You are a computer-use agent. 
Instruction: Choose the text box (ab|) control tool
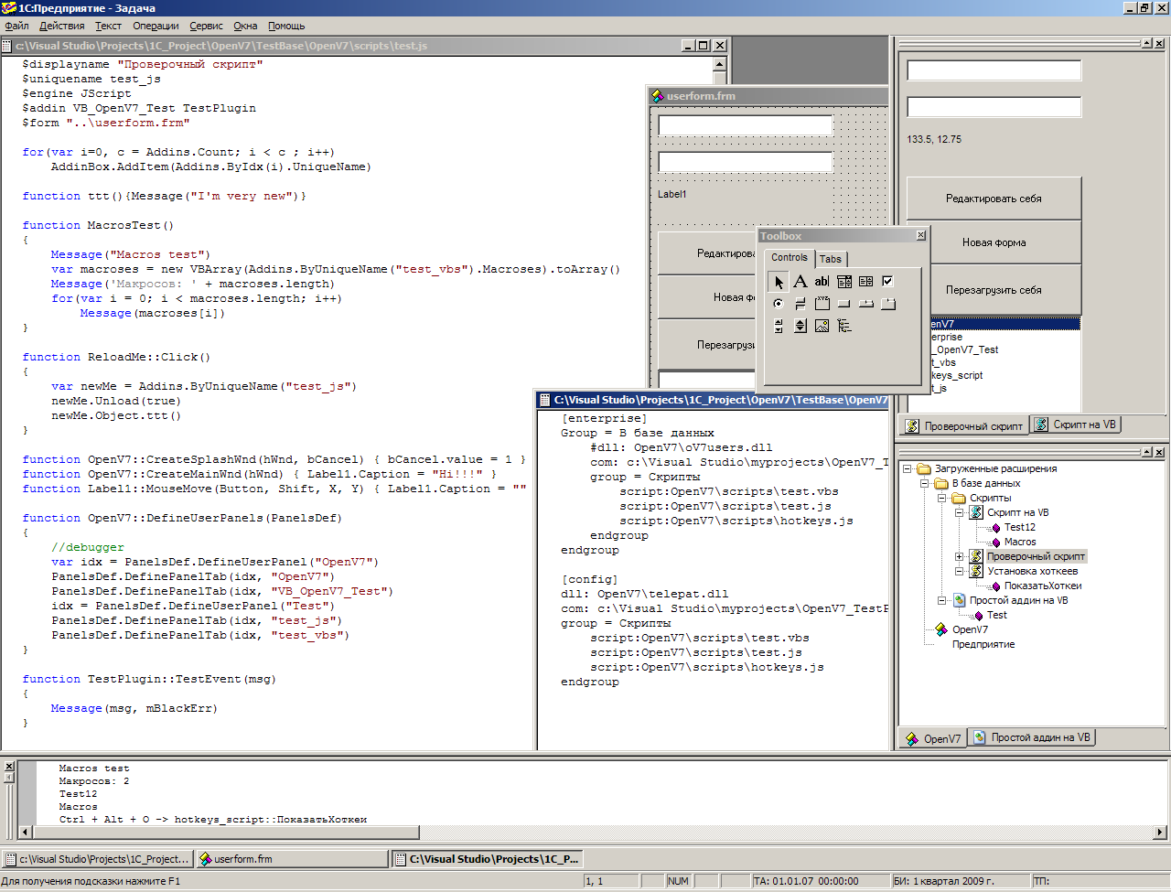tap(822, 282)
